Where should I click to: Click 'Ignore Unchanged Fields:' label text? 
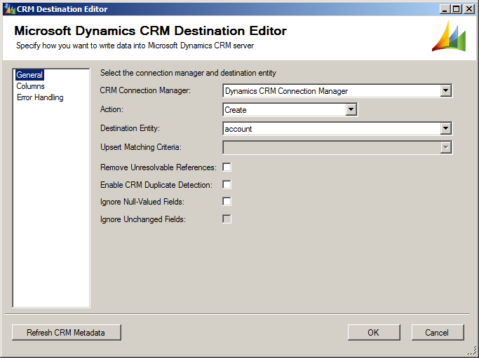tap(143, 219)
